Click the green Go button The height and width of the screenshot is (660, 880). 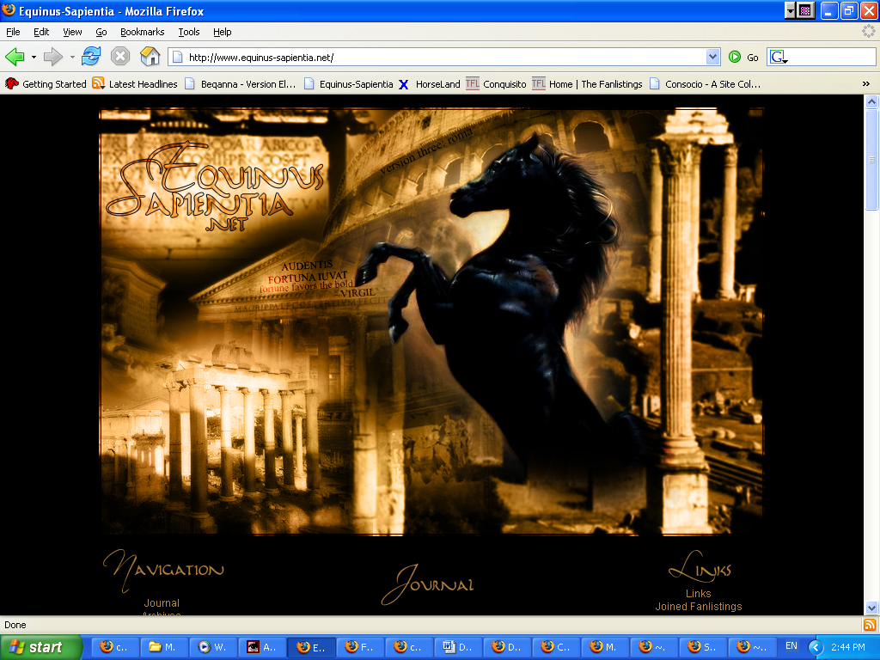tap(743, 57)
